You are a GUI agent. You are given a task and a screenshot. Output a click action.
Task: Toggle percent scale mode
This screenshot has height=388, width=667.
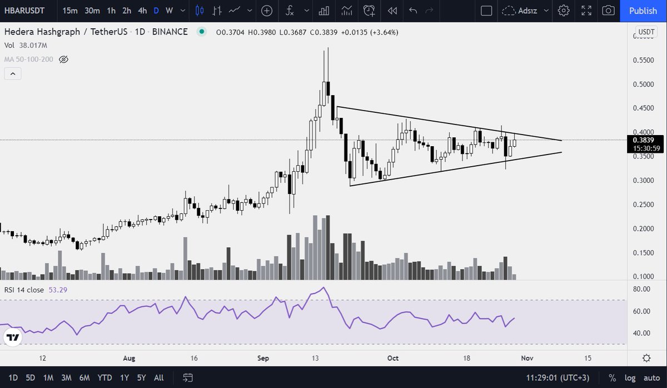(x=612, y=378)
